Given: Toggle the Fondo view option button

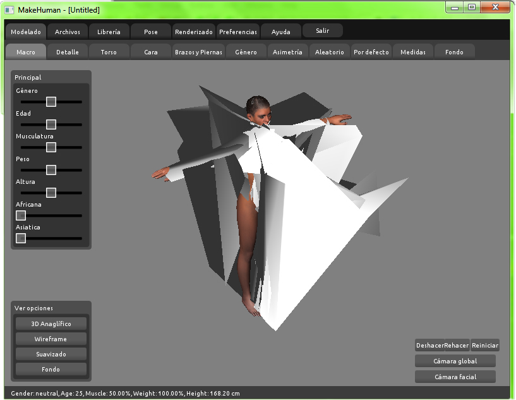Looking at the screenshot, I should 51,369.
